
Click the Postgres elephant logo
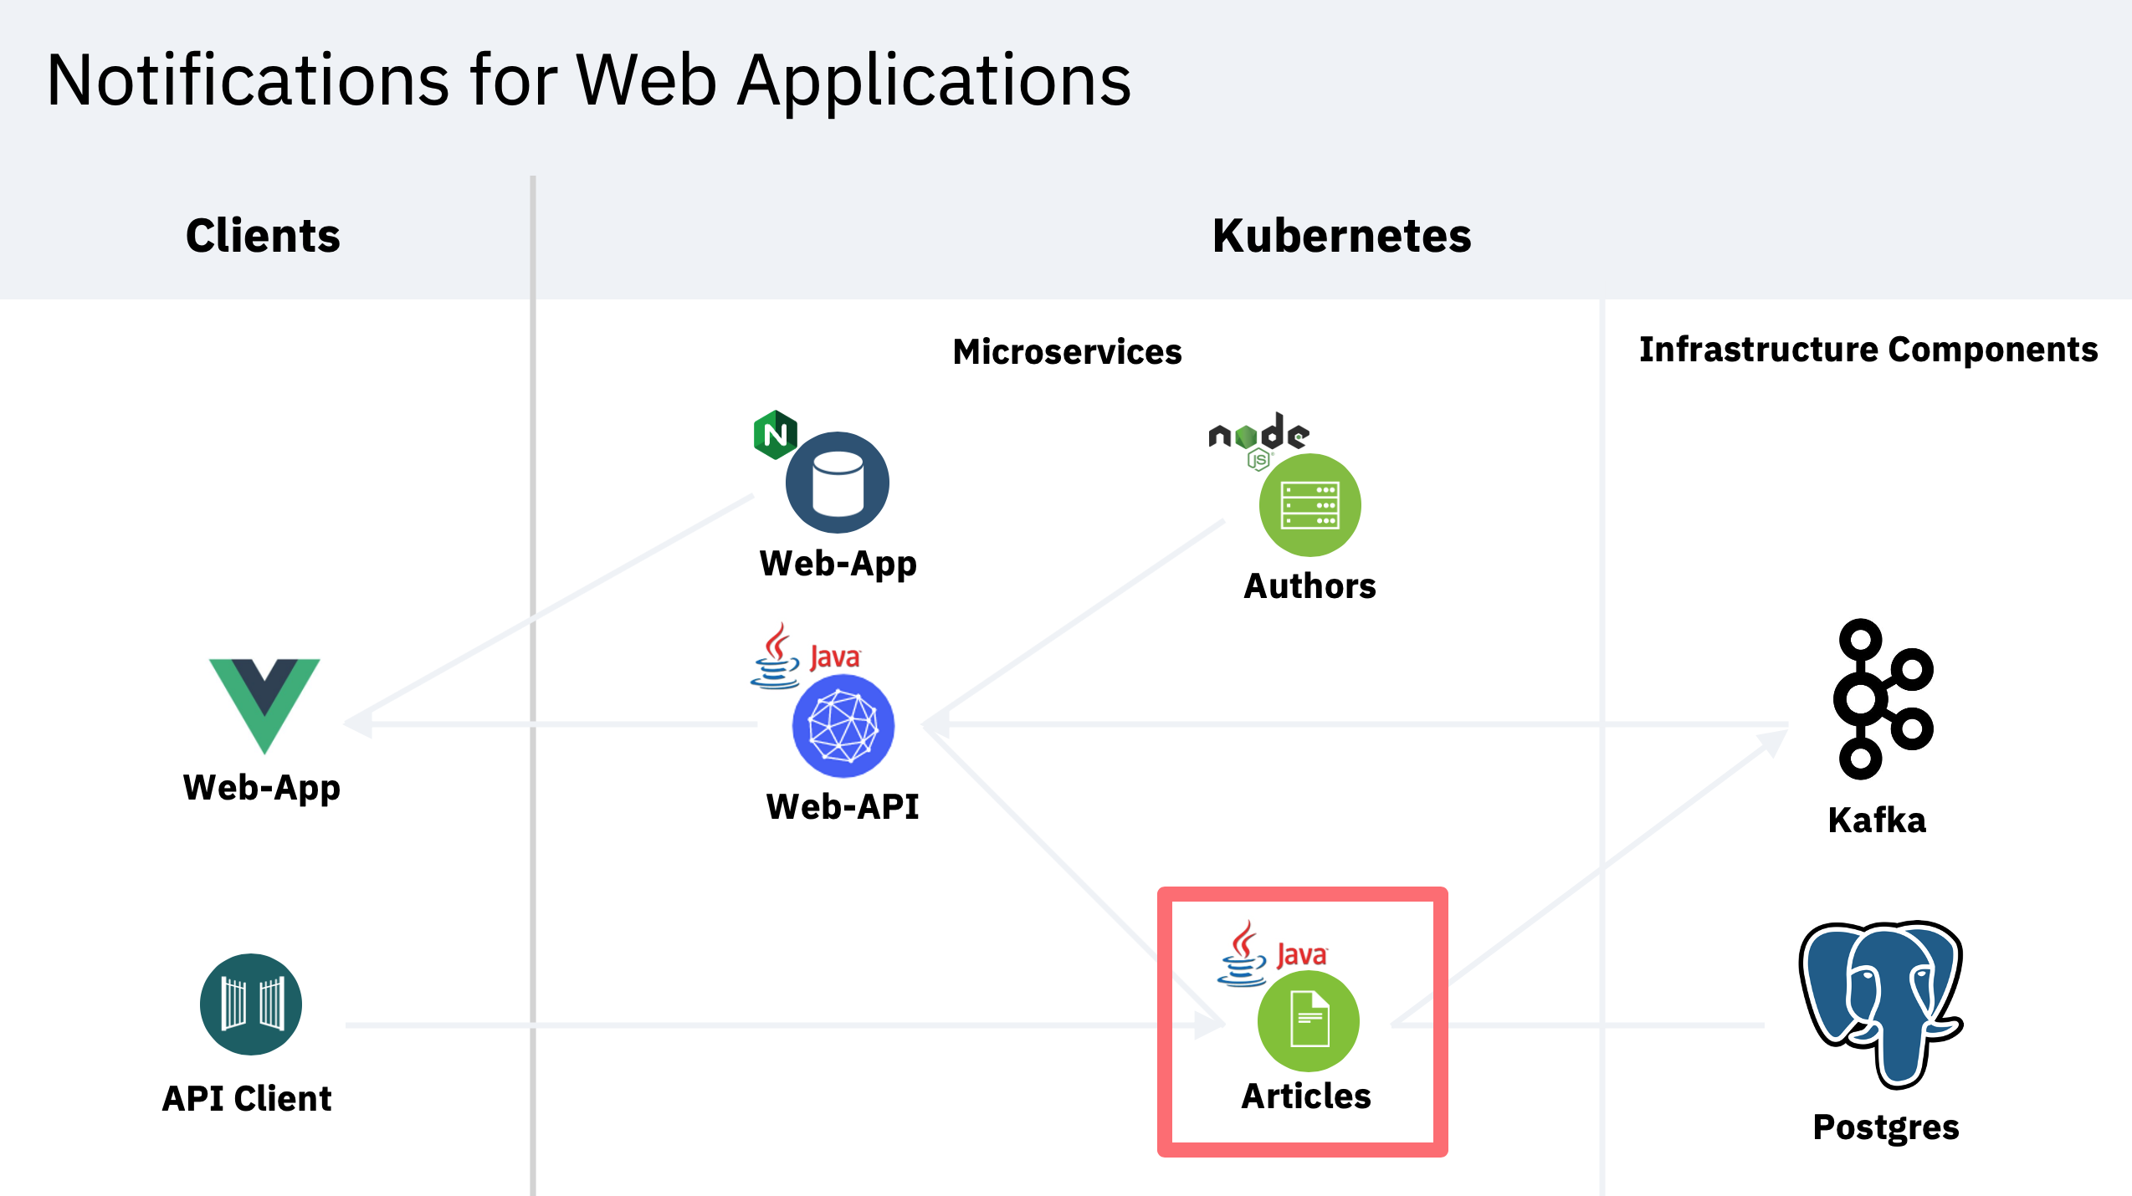(x=1881, y=1004)
